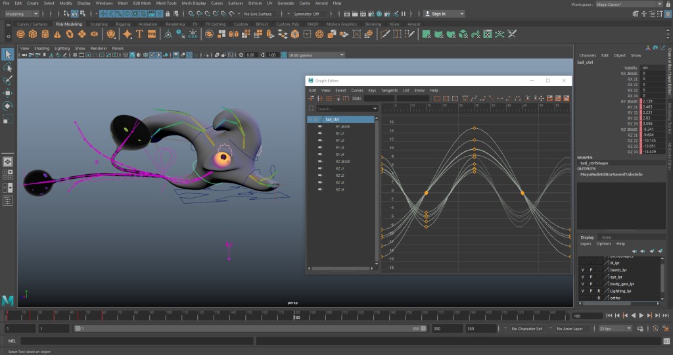Screen dimensions: 673x355
Task: Switch to the Rigging shelf tab
Action: coord(123,24)
